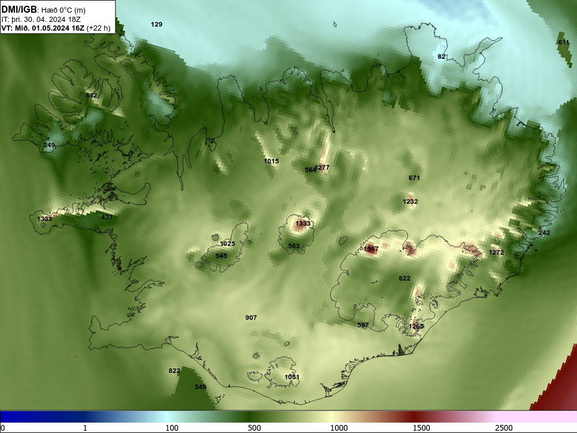
Task: Click the 100 tick on the color scale
Action: [172, 428]
